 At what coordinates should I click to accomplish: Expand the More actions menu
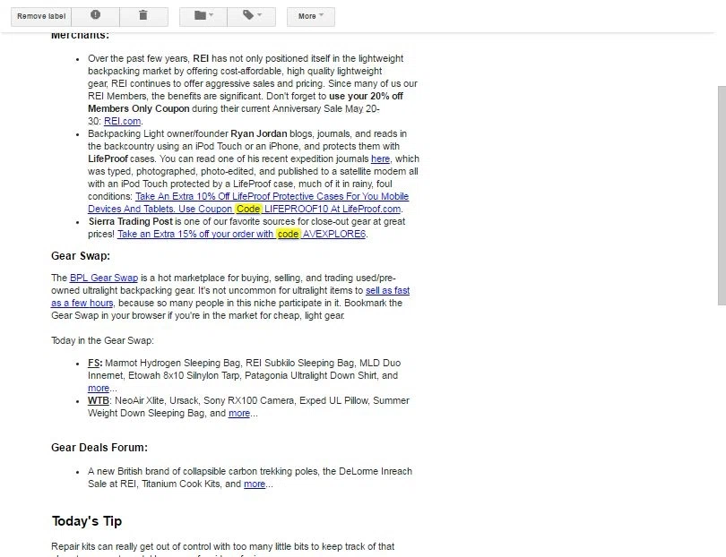[x=311, y=16]
